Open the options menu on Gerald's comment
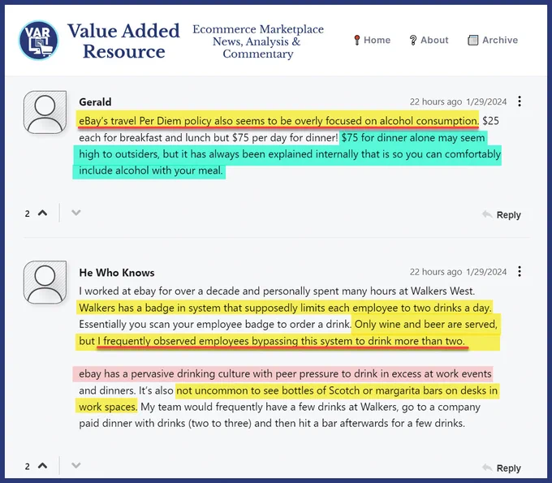 [x=520, y=101]
